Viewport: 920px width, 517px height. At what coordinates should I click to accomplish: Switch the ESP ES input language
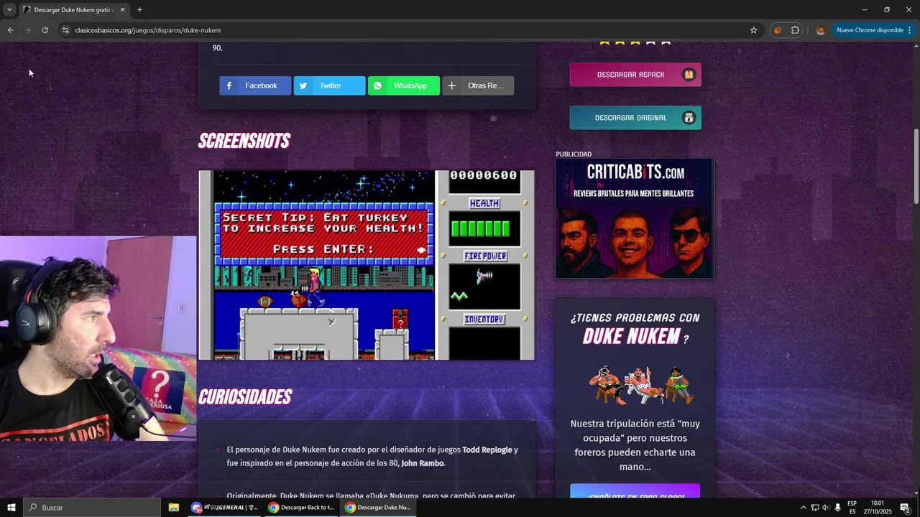(x=852, y=508)
